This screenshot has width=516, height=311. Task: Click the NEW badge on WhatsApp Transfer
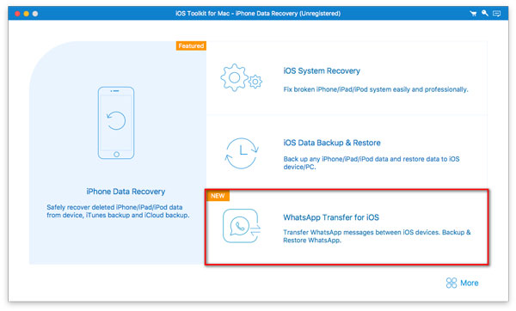tap(218, 196)
